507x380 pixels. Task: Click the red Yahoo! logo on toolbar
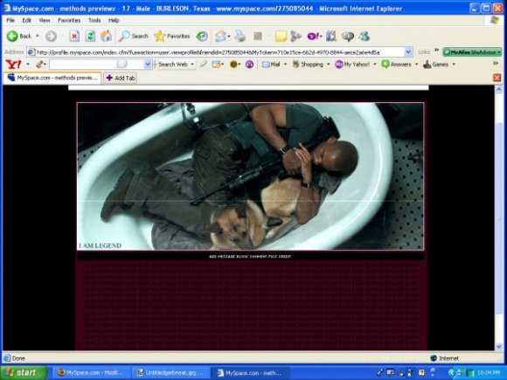[x=14, y=65]
